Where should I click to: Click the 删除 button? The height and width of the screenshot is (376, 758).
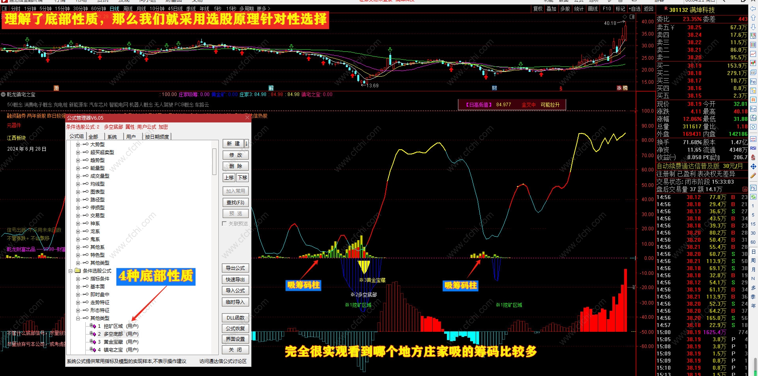tap(236, 166)
